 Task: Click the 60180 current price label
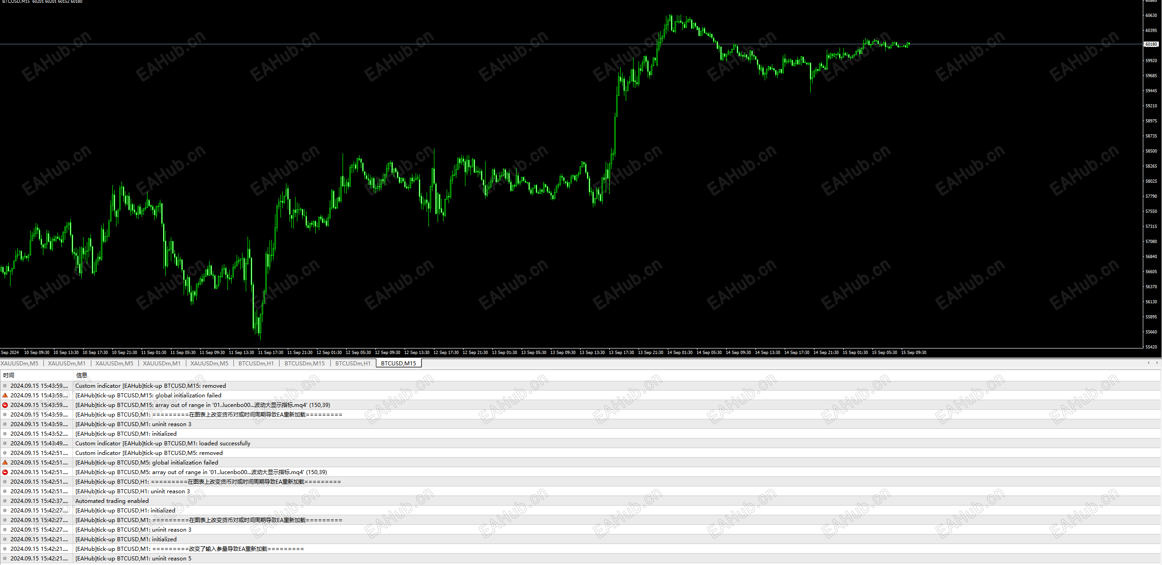(1151, 45)
